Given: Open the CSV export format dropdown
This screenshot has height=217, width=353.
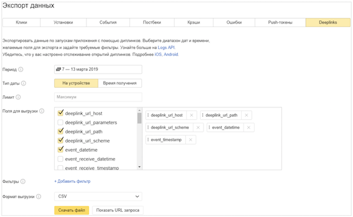Looking at the screenshot, I should tap(98, 196).
